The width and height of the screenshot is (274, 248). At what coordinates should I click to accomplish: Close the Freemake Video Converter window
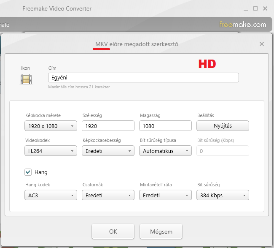tap(265, 8)
